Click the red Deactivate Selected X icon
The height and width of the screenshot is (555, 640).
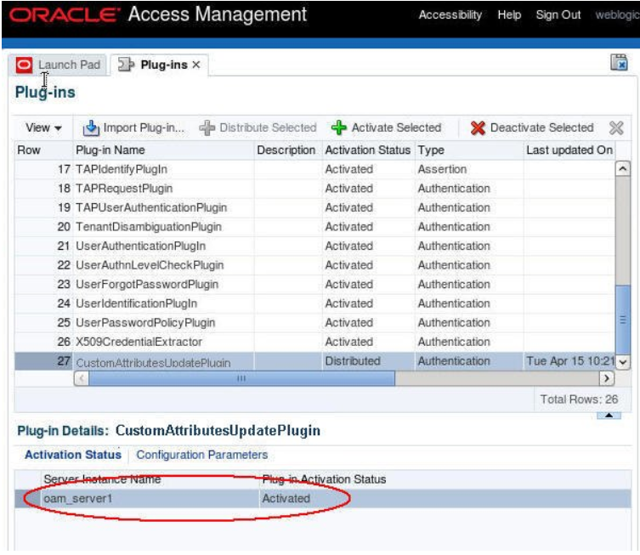478,127
